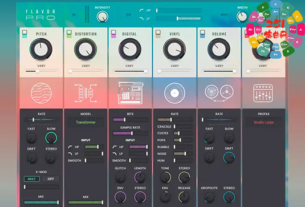Image resolution: width=305 pixels, height=207 pixels.
Task: Select DIFF mode under X-MOD
Action: [51, 179]
